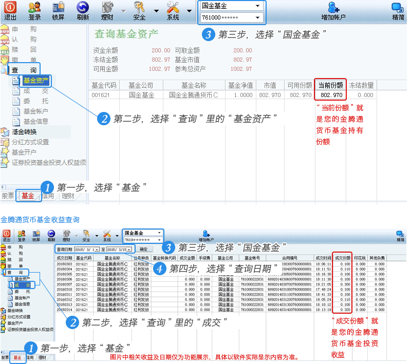This screenshot has height=364, width=411.
Task: Click 可用份额 column header in upper table
Action: pyautogui.click(x=300, y=85)
